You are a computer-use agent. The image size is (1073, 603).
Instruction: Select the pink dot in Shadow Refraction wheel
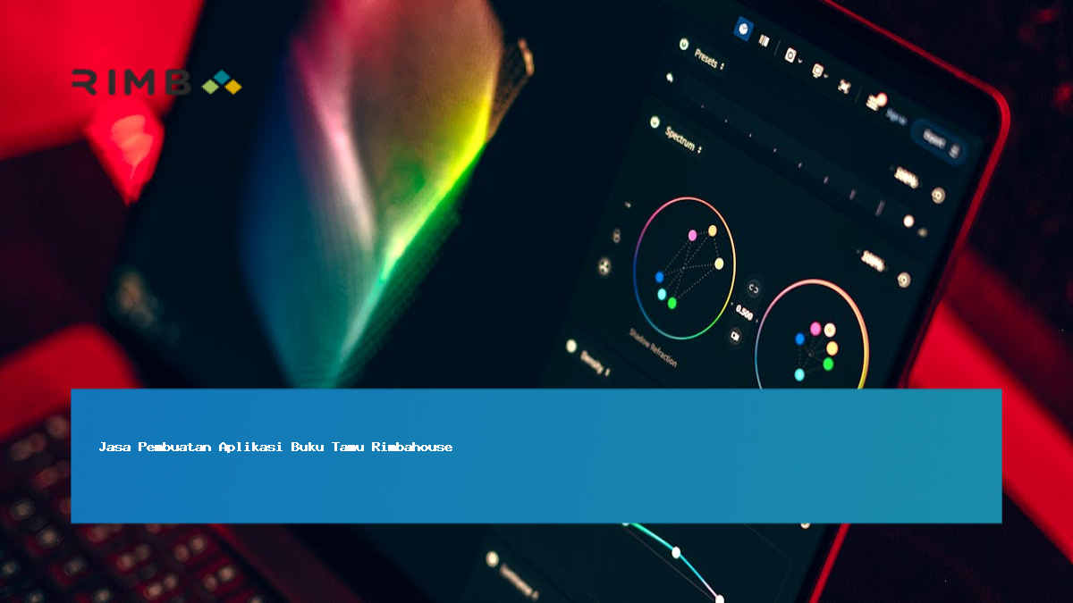[692, 235]
